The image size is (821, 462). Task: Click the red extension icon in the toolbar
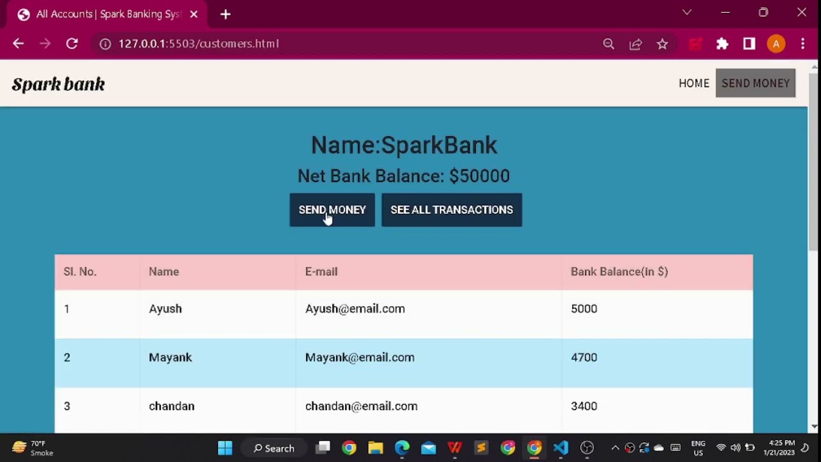click(x=695, y=44)
